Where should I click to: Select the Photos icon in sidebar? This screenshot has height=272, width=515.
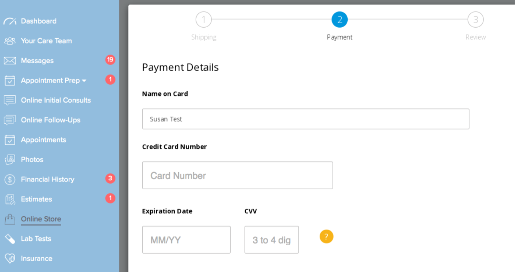10,160
